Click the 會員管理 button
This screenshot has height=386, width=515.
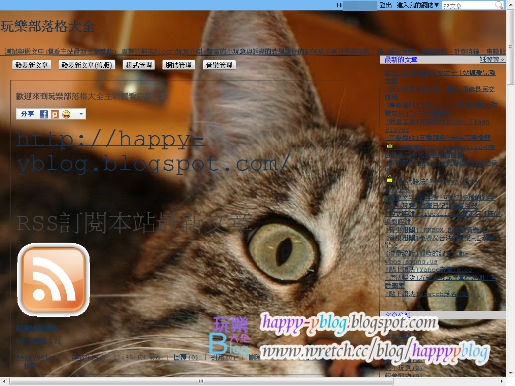point(219,65)
